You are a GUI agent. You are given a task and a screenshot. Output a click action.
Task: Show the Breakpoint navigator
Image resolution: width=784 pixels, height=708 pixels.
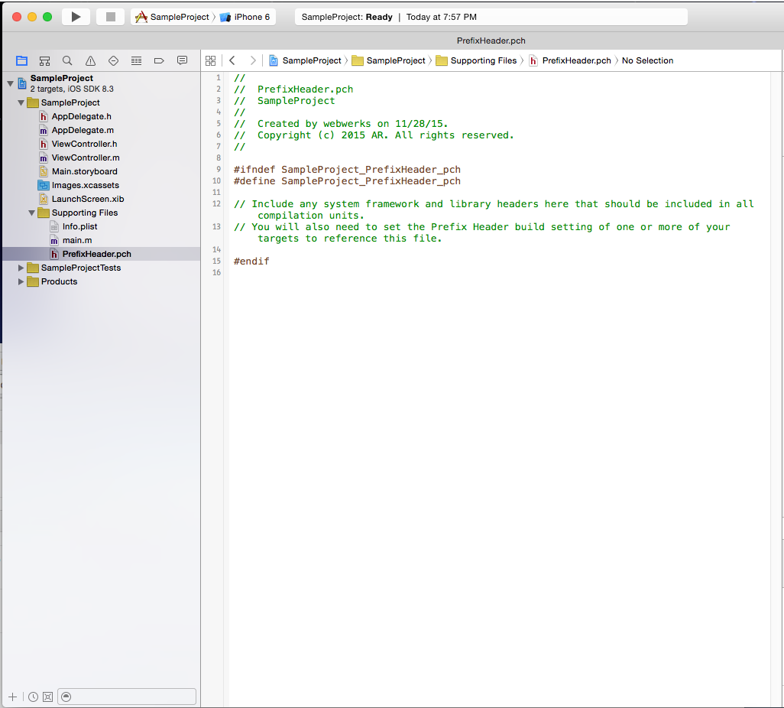click(159, 61)
